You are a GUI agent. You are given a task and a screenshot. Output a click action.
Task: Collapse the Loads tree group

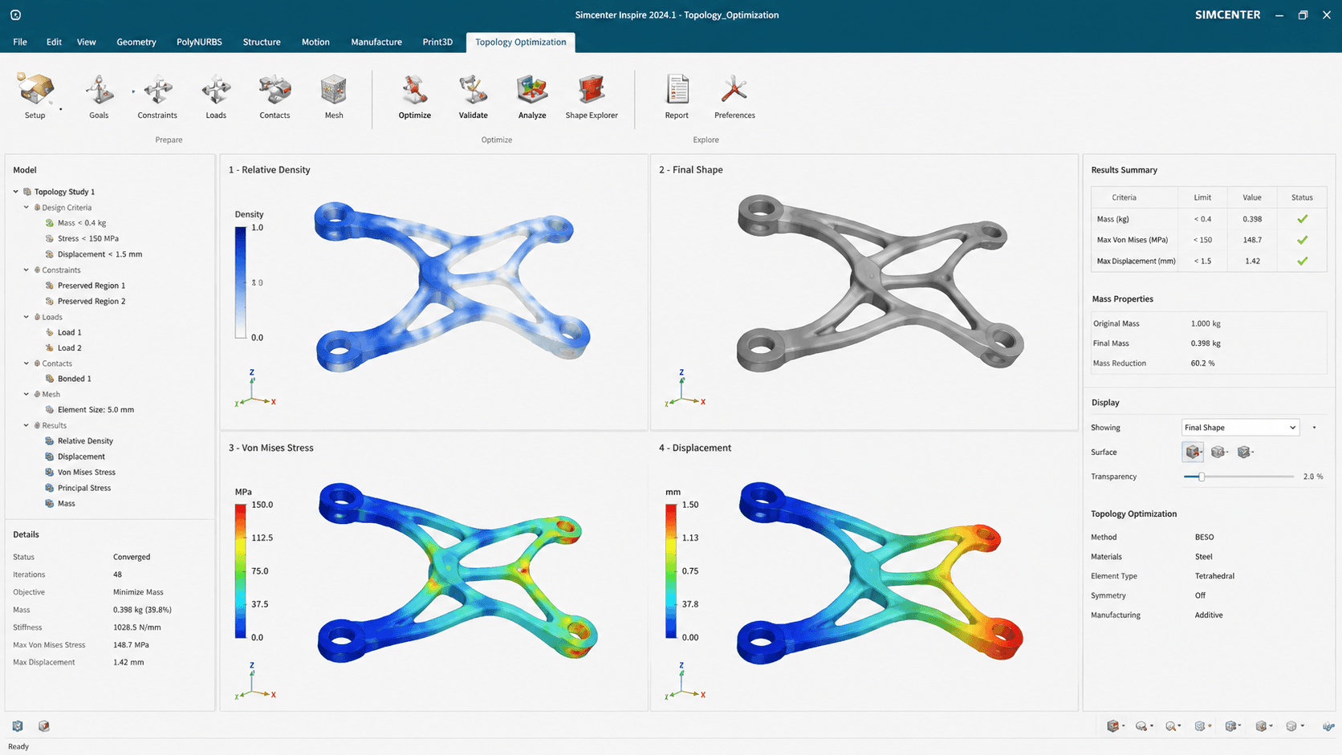(x=26, y=317)
